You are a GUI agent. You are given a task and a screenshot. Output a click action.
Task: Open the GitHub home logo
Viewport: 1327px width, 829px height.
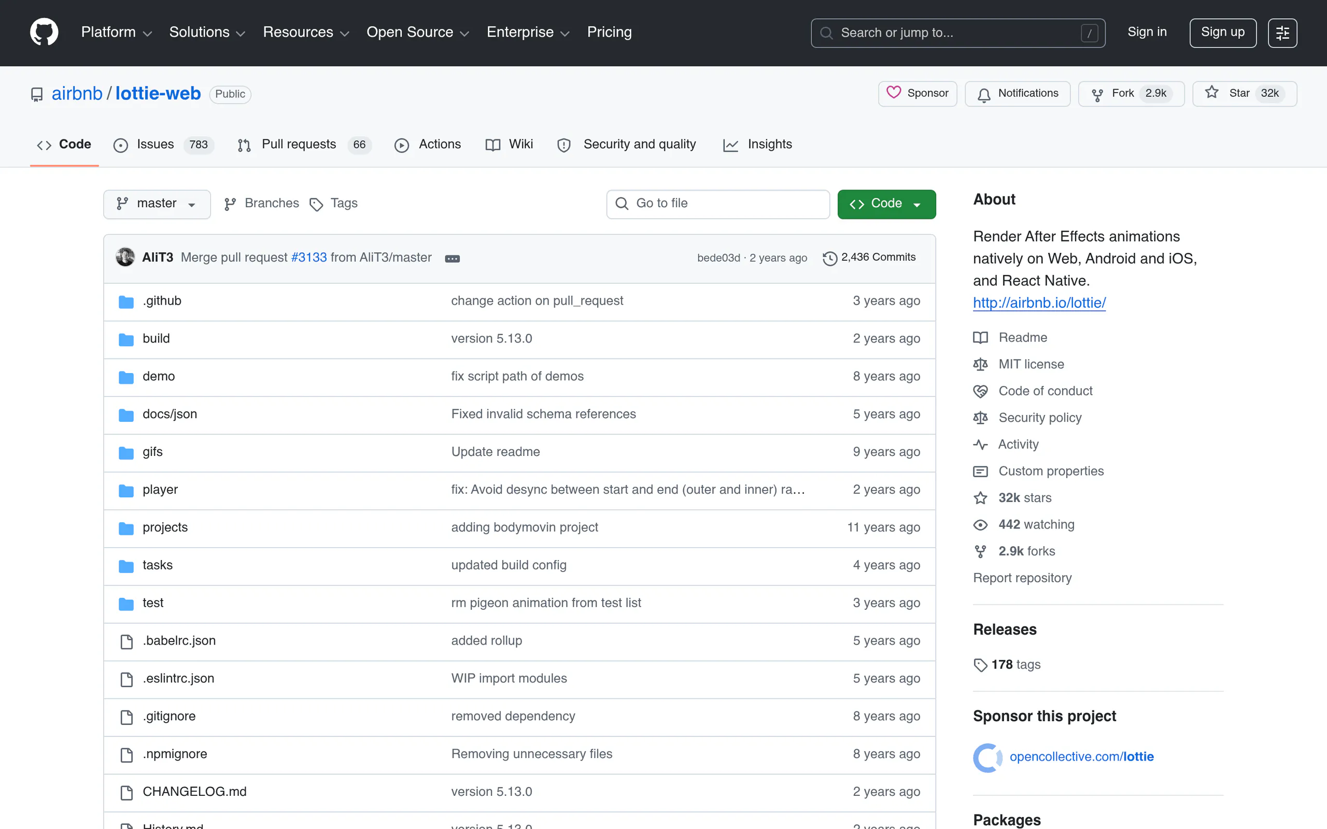pos(44,32)
